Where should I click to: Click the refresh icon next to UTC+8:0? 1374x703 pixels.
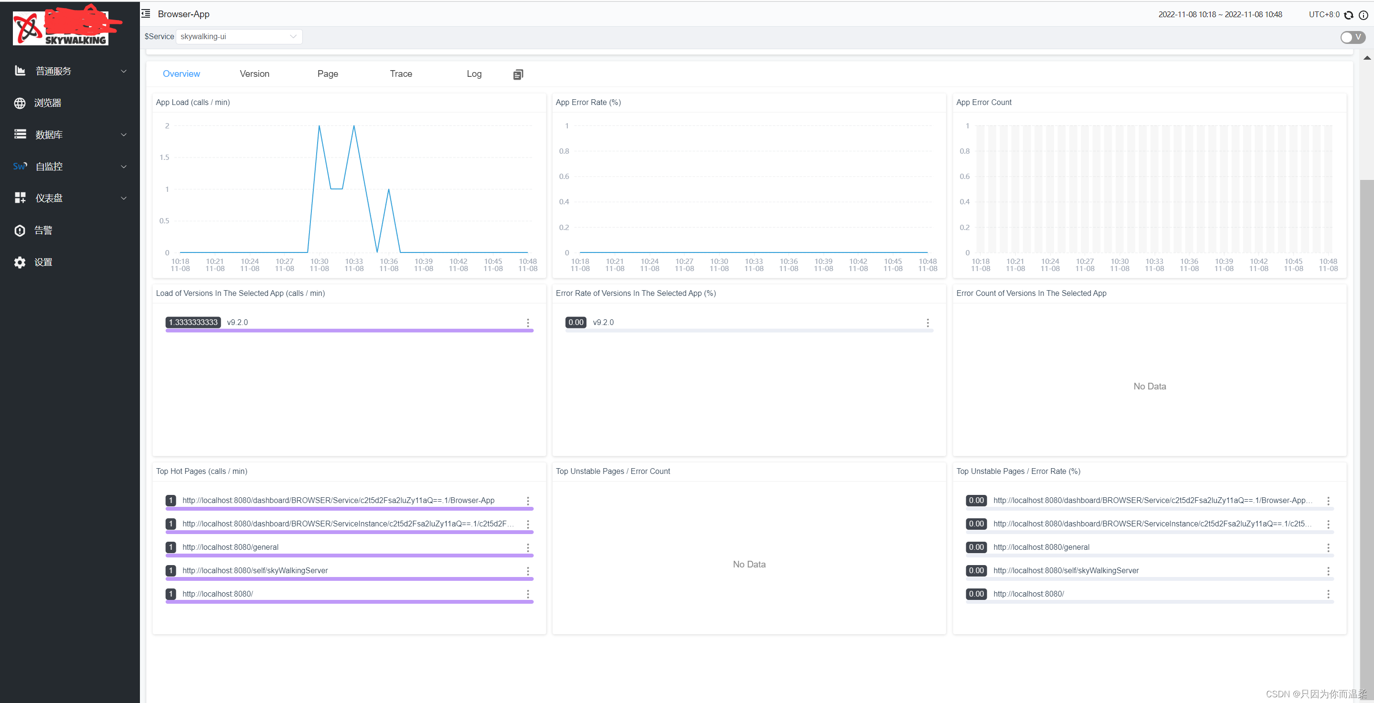(1348, 15)
